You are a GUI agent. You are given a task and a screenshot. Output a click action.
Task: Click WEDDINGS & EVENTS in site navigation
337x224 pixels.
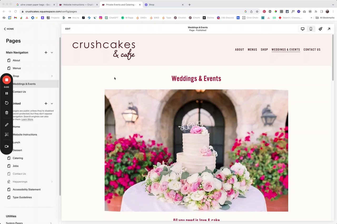pos(286,50)
